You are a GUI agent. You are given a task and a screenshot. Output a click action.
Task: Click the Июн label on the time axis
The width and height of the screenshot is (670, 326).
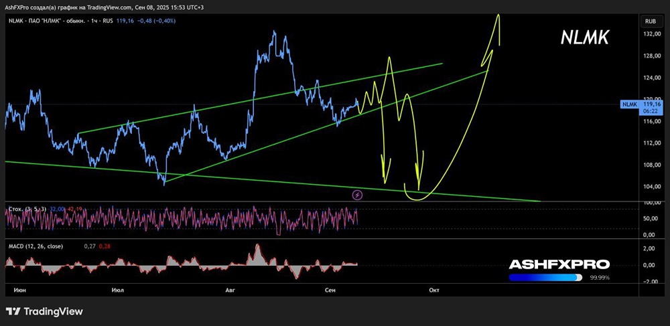click(19, 290)
